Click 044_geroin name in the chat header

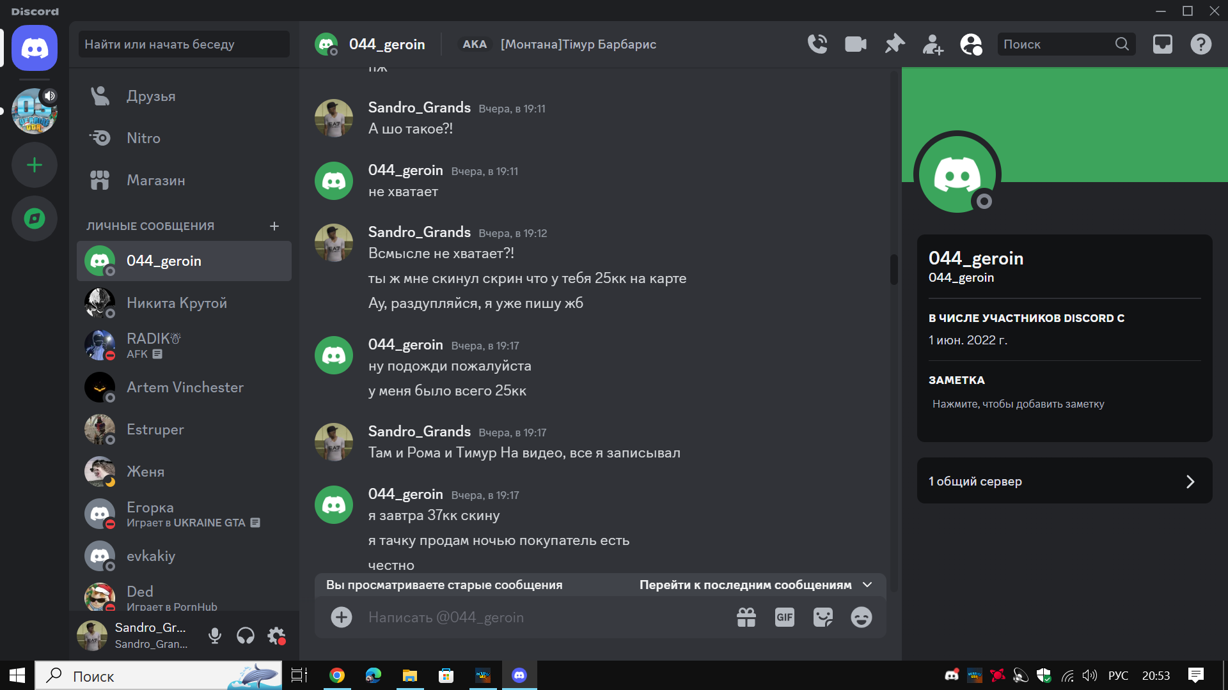[387, 44]
